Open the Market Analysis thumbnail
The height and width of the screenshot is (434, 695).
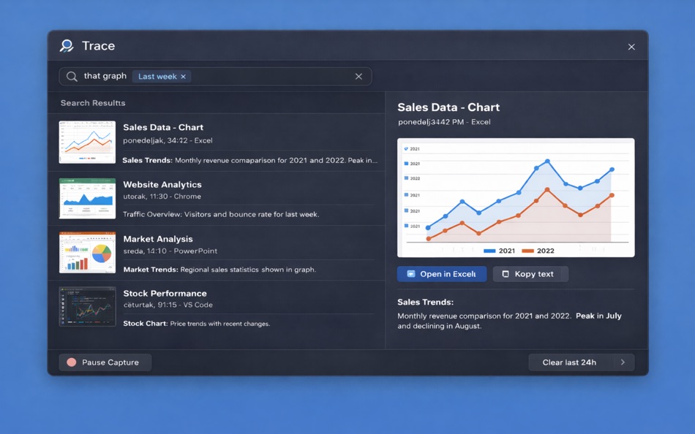tap(87, 252)
